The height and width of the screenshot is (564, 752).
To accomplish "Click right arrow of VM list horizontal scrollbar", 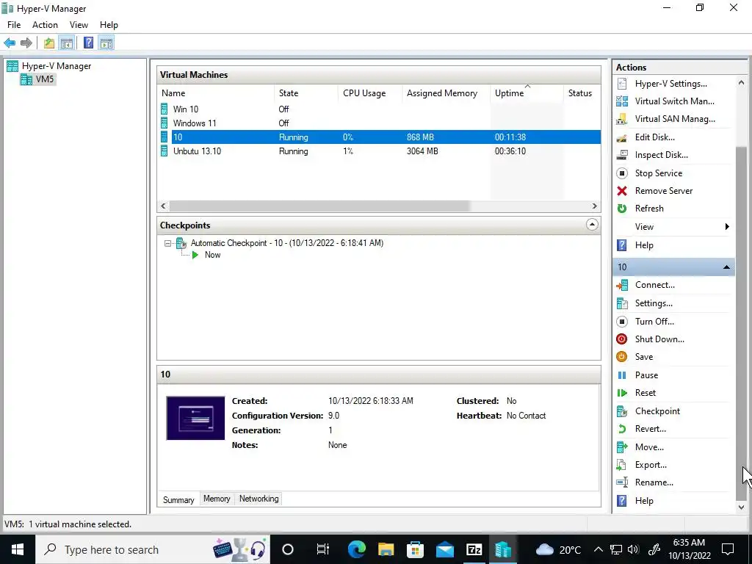I will (595, 206).
